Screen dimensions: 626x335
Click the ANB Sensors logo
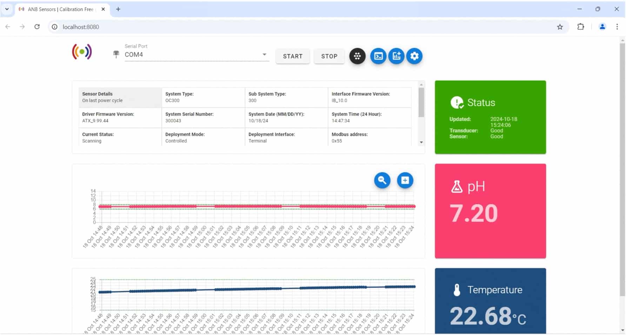coord(81,52)
